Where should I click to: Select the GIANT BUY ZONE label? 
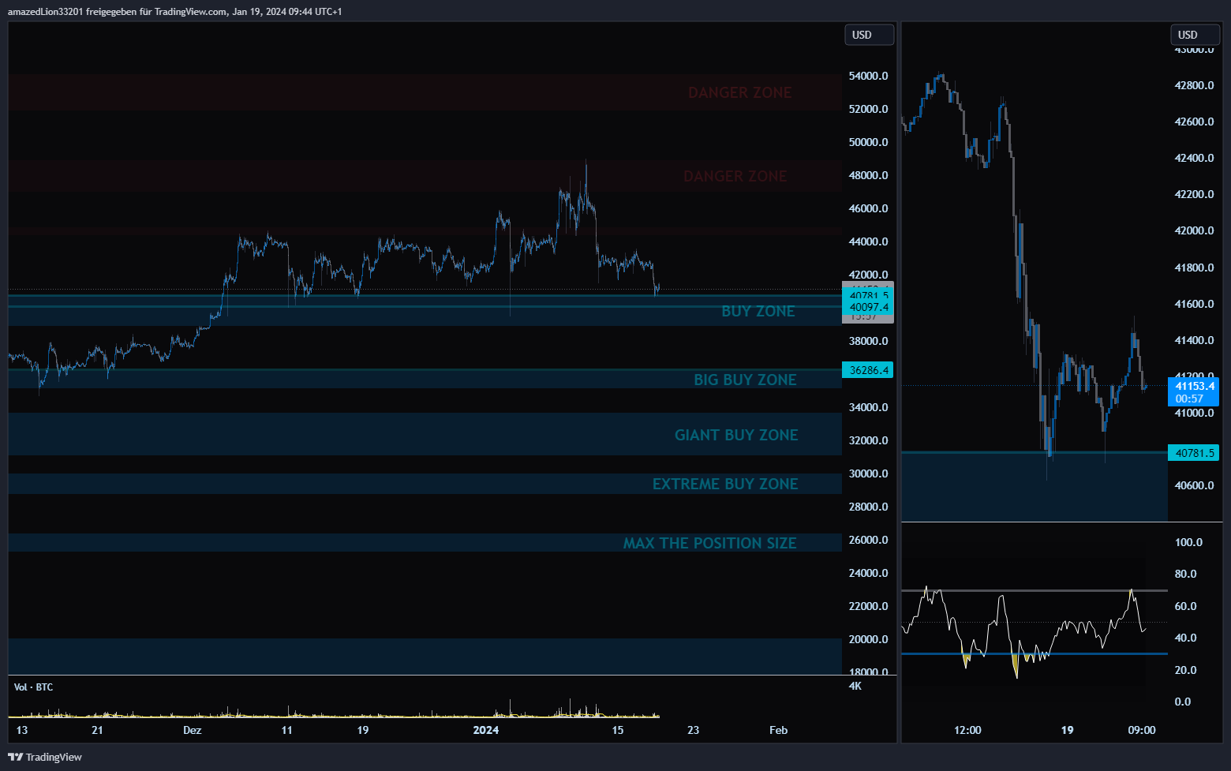(x=736, y=435)
